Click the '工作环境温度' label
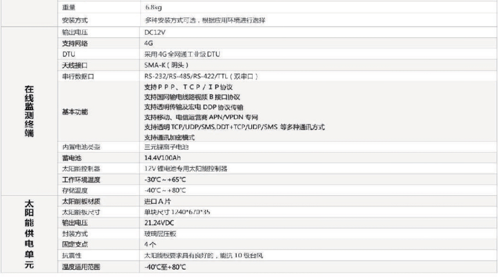The height and width of the screenshot is (277, 498). pos(81,180)
